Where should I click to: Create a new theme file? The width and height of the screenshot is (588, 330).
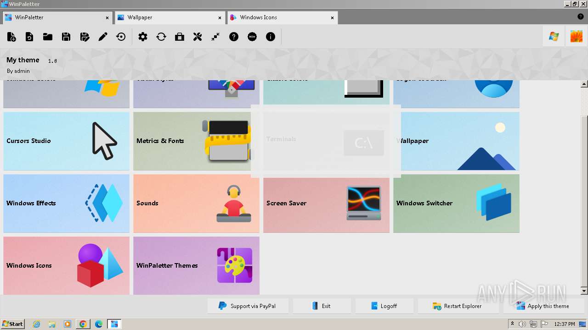[x=11, y=37]
